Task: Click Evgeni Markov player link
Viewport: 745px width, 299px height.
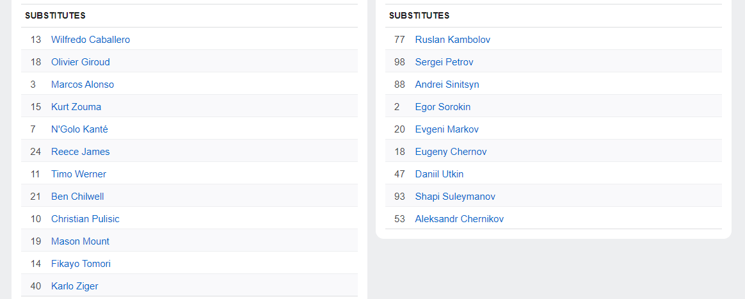Action: [447, 129]
